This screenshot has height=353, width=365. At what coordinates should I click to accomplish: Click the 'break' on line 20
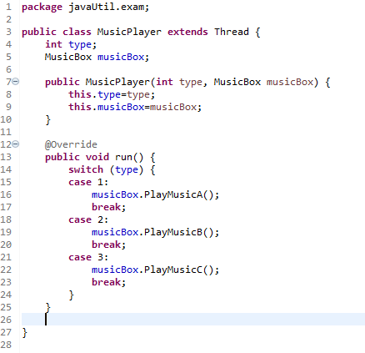107,245
